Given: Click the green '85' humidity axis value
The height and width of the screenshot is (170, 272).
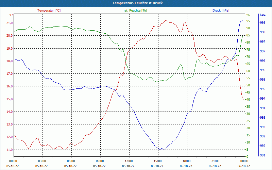Looking at the screenshot, I should click(x=248, y=35).
